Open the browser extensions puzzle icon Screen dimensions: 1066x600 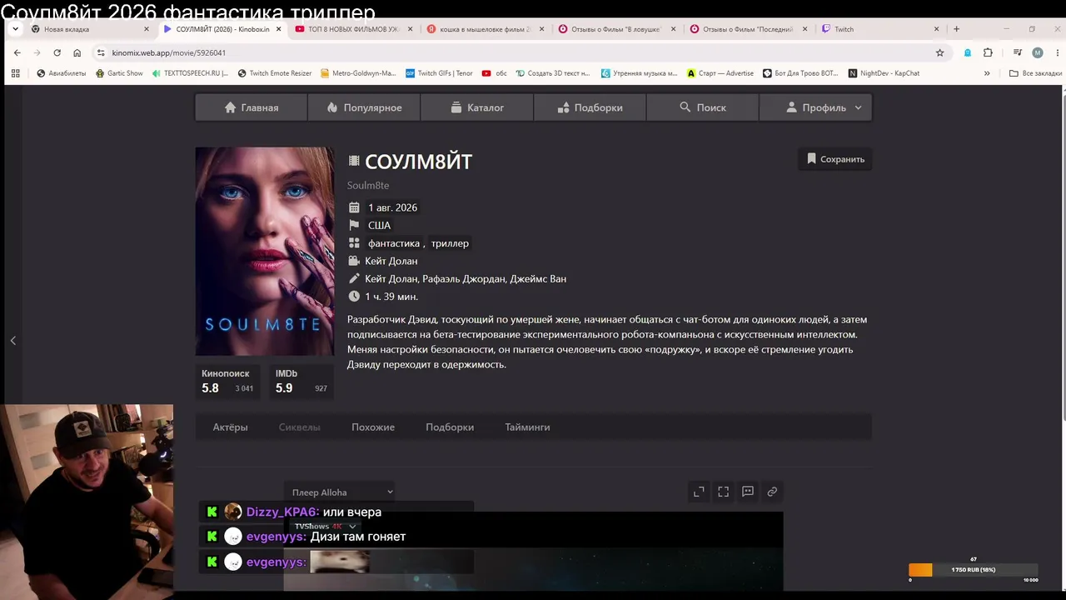click(x=988, y=52)
